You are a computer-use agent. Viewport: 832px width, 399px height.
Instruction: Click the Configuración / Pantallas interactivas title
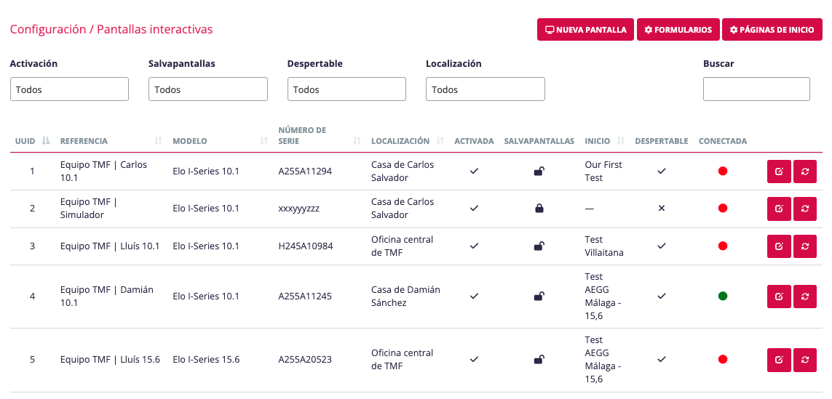(111, 29)
